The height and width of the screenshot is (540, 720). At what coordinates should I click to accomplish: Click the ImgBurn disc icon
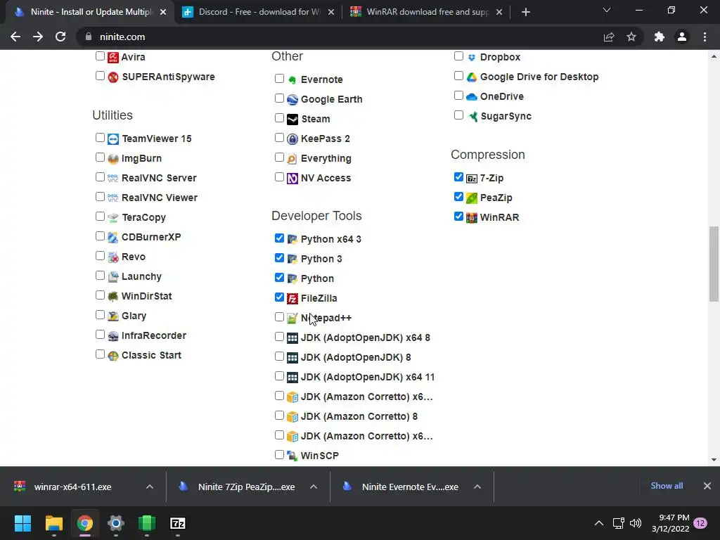coord(113,159)
